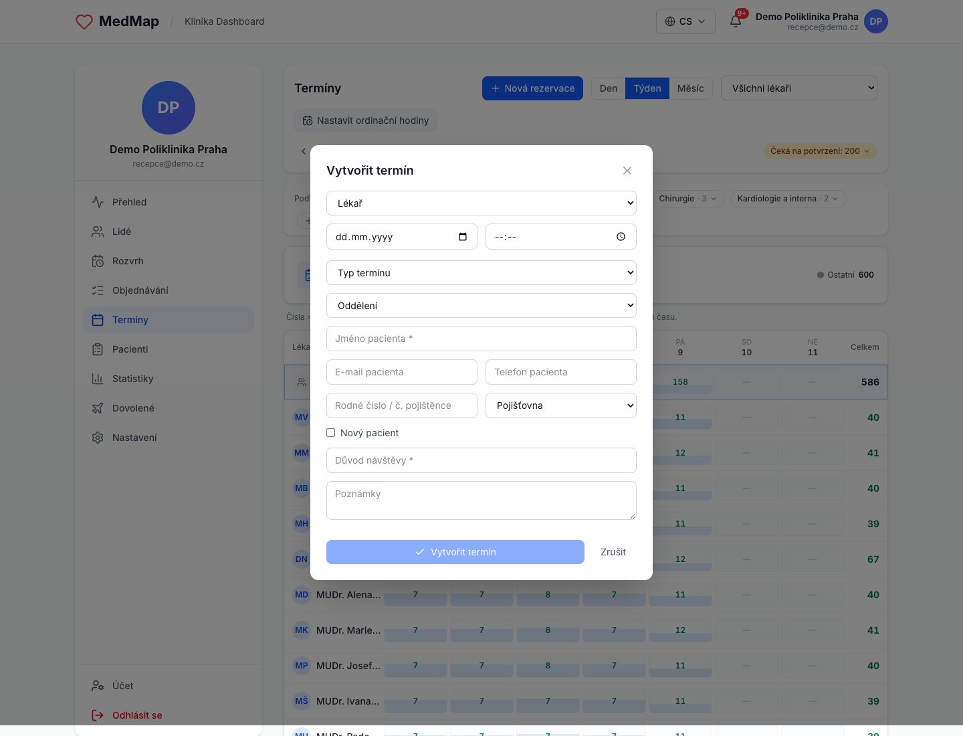The image size is (963, 736).
Task: Click into the Poznámky textarea
Action: (481, 500)
